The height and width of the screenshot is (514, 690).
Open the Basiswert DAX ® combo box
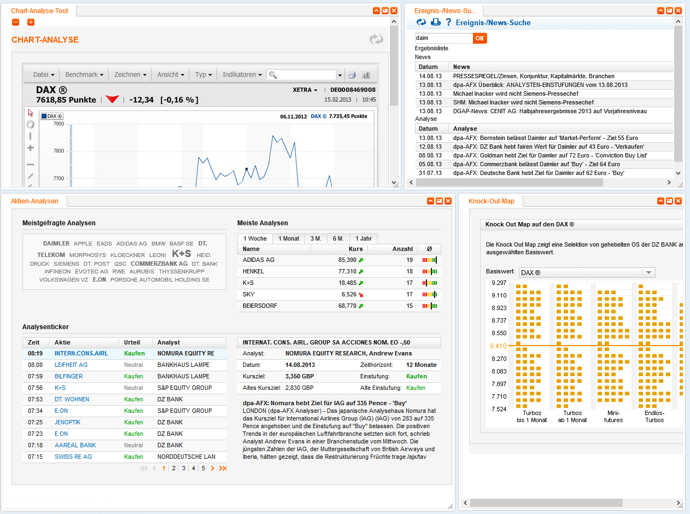587,272
